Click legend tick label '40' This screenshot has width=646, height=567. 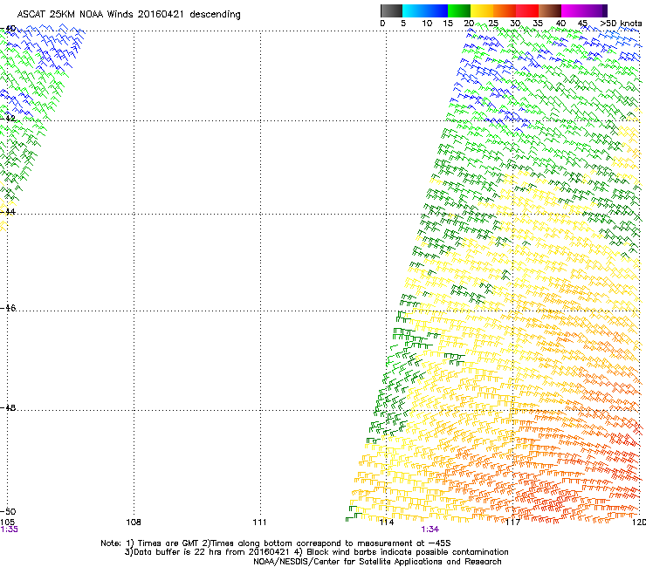[x=560, y=24]
